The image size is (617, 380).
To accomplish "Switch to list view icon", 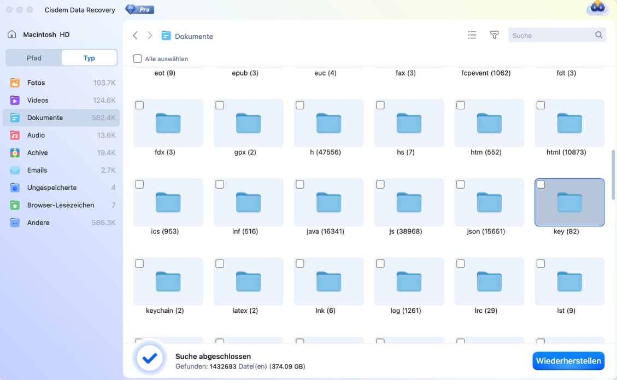I will (472, 35).
